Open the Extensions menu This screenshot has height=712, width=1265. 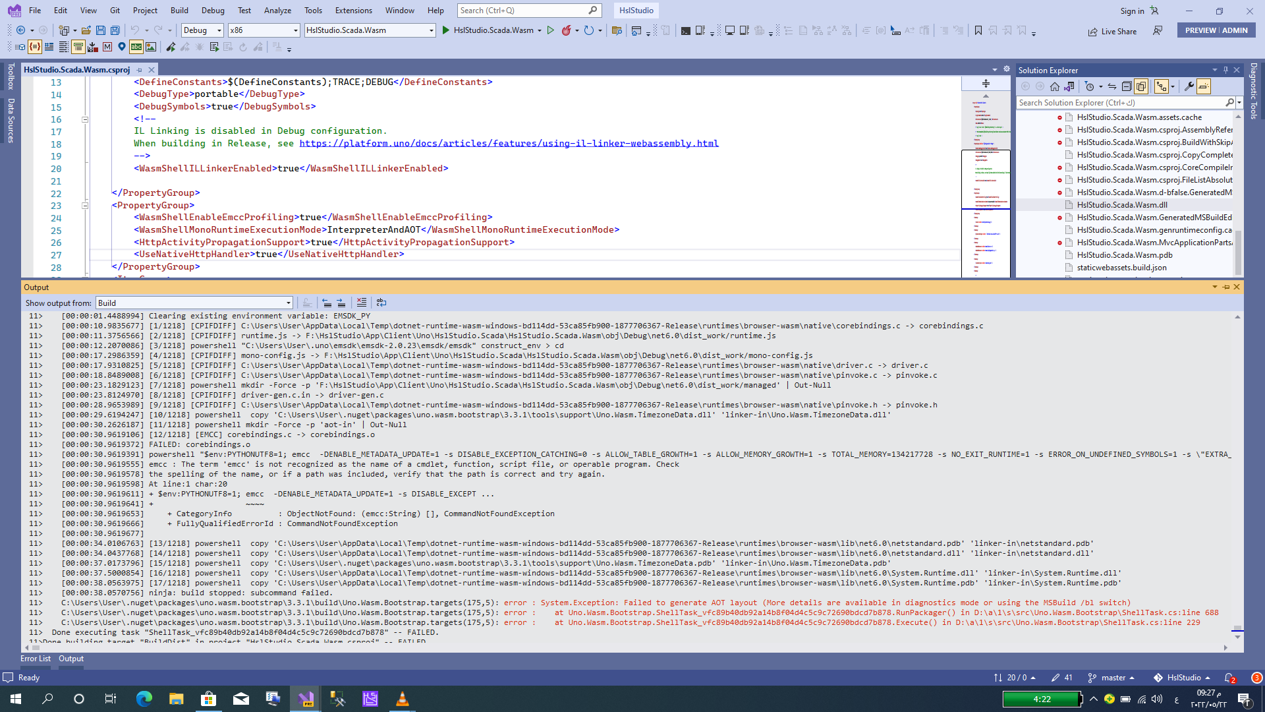click(x=354, y=11)
